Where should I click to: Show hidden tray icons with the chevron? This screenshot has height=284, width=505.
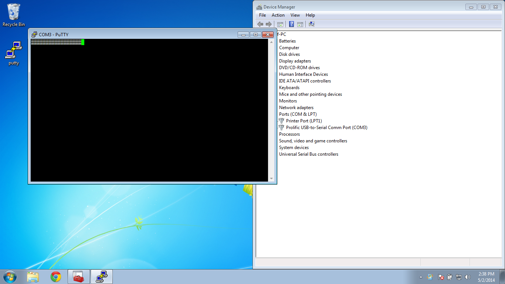(421, 277)
